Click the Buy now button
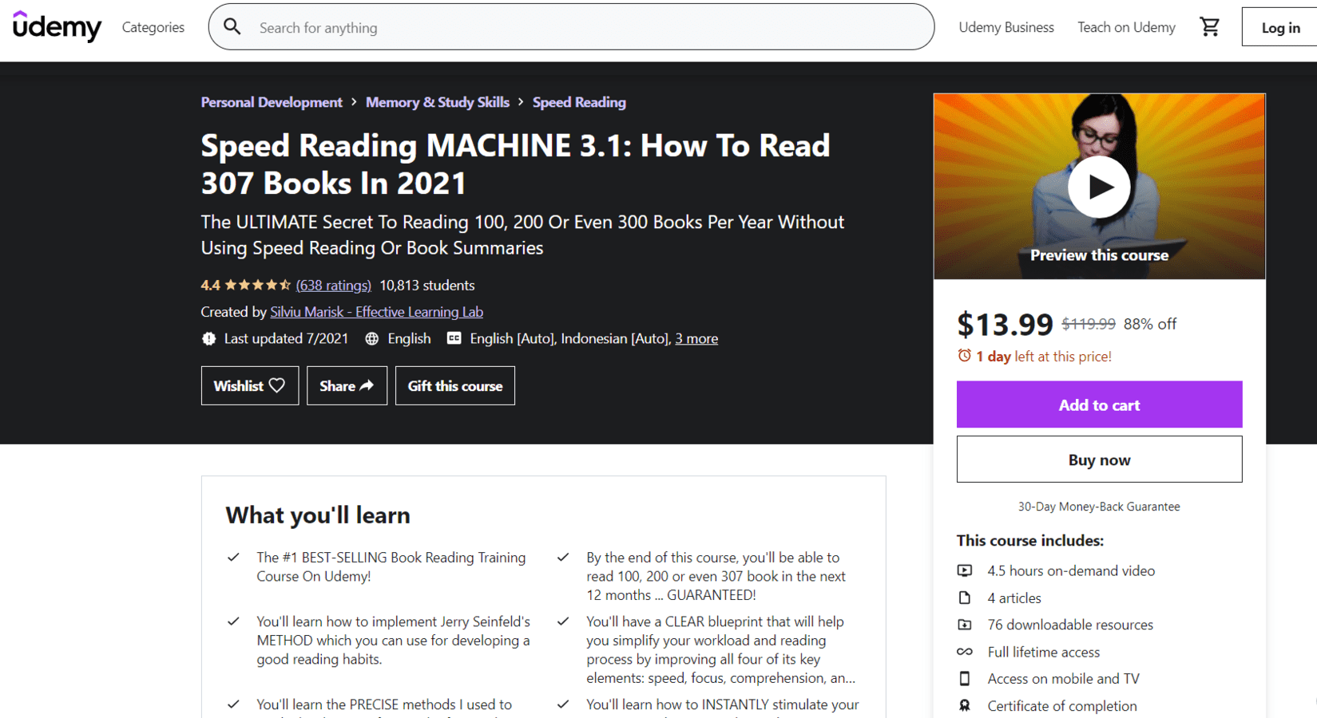Screen dimensions: 1317x718 point(1099,459)
